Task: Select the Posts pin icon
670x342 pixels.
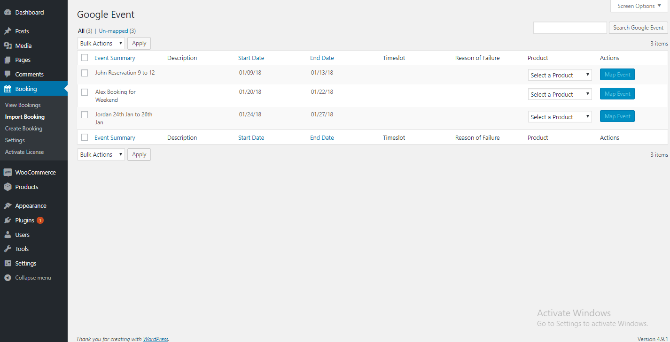Action: (x=8, y=30)
